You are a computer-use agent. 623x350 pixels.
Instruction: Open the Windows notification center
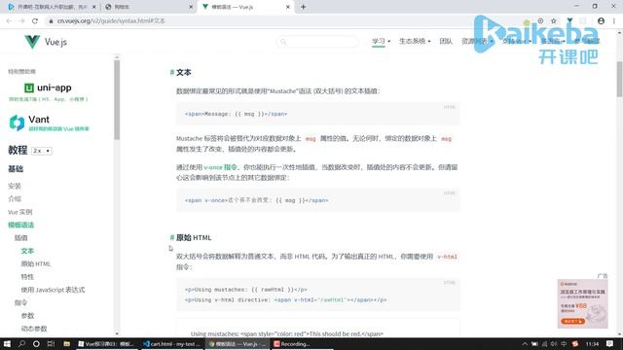[x=610, y=344]
